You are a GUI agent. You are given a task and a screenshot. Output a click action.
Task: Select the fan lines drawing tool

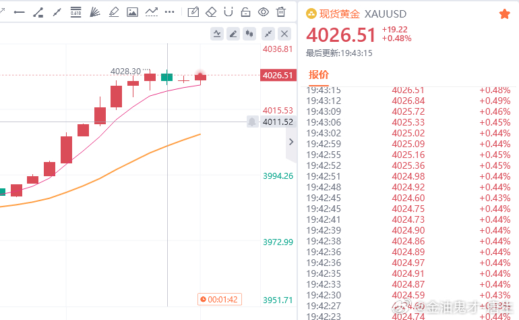[x=94, y=12]
